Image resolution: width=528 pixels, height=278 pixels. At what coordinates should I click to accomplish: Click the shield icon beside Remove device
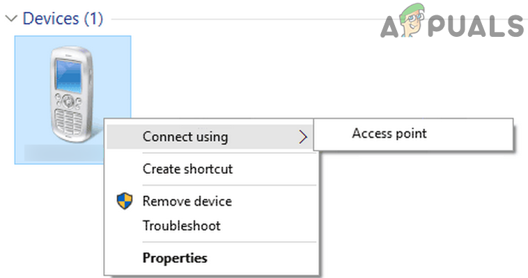point(124,202)
